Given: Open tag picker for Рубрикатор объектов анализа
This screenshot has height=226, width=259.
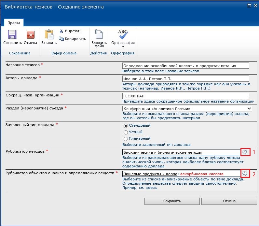Looking at the screenshot, I should tap(245, 174).
